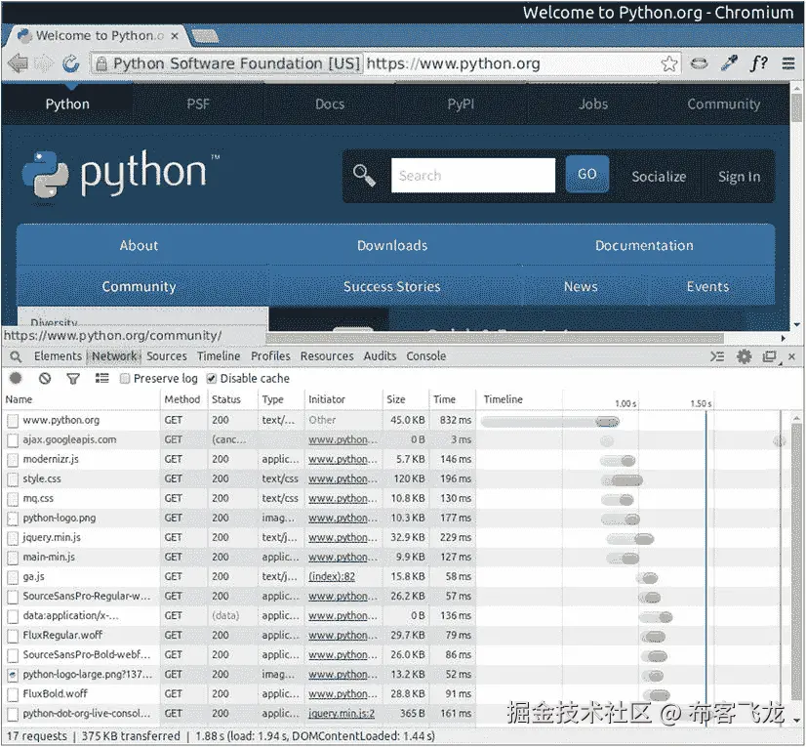
Task: Click the PyPI top navigation link
Action: point(462,104)
